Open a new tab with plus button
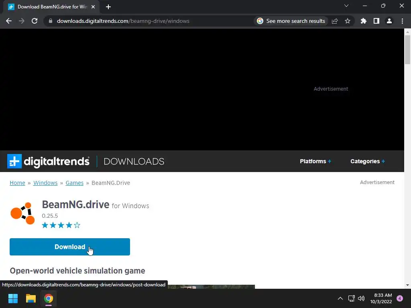 click(x=108, y=7)
